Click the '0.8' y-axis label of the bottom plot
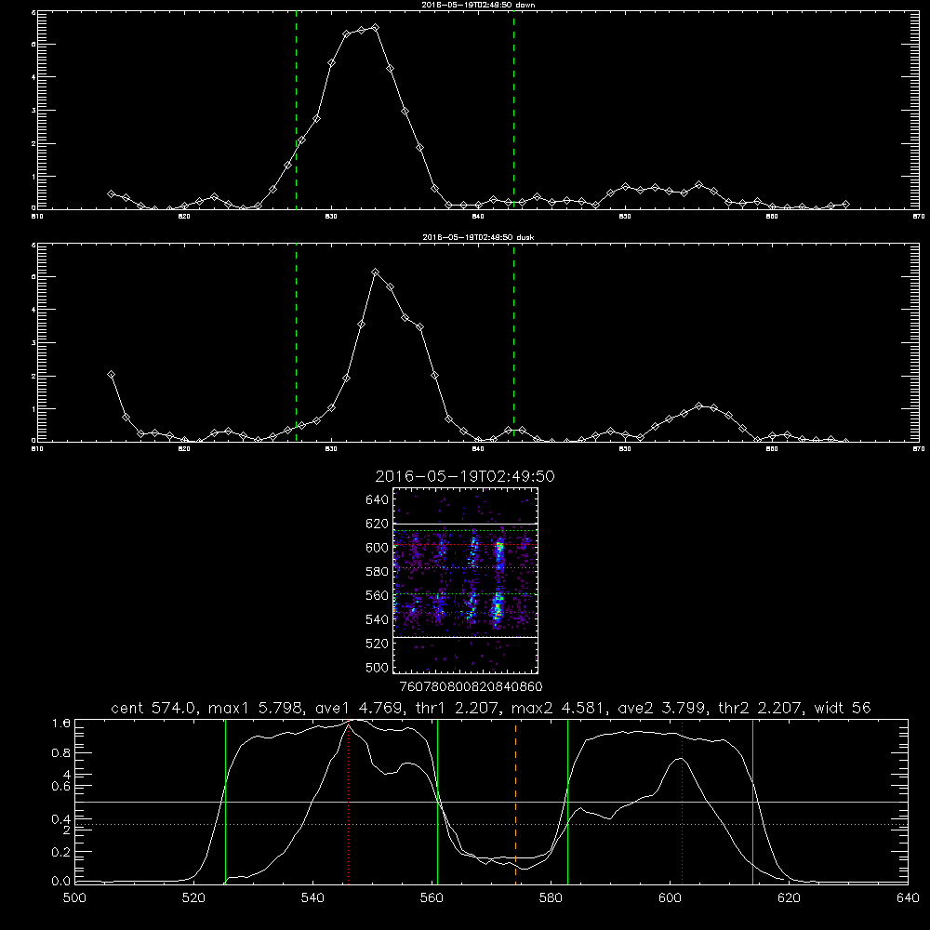This screenshot has height=930, width=930. pyautogui.click(x=61, y=752)
